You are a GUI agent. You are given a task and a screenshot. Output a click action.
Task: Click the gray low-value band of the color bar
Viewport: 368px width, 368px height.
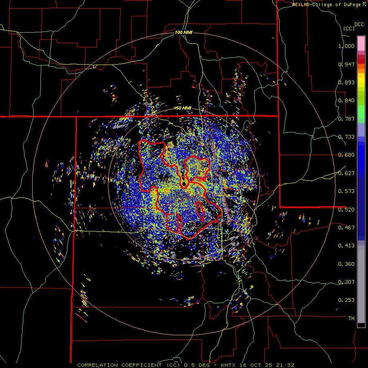pyautogui.click(x=361, y=284)
